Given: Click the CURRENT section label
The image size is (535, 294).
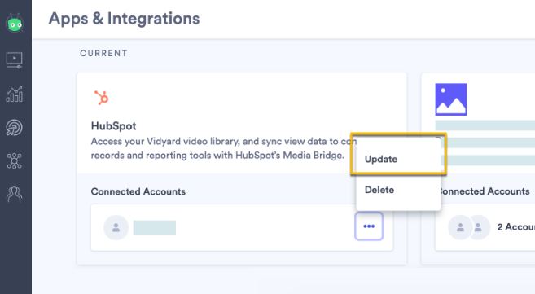Looking at the screenshot, I should click(103, 53).
